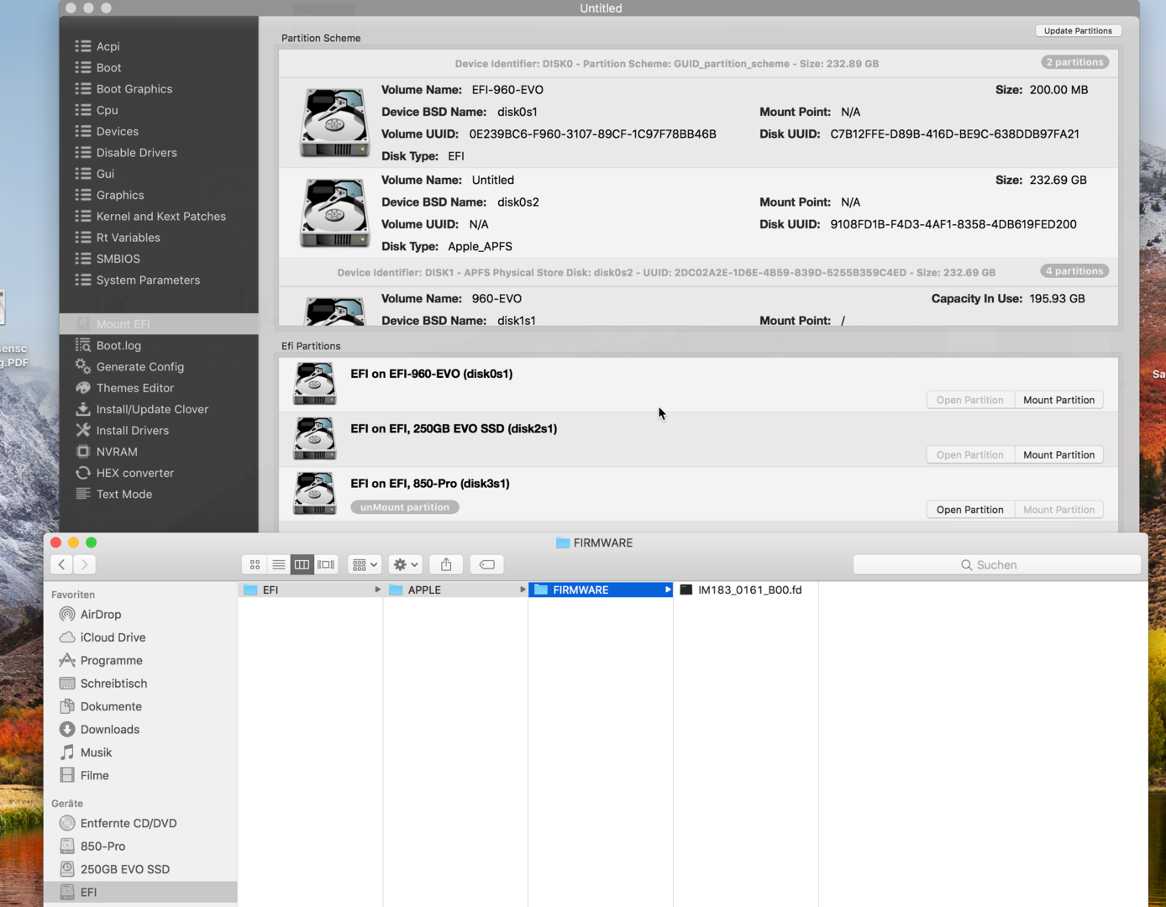Click the EFI-960-EVO disk icon in Efi Partitions
Screen dimensions: 1166x907
[315, 384]
